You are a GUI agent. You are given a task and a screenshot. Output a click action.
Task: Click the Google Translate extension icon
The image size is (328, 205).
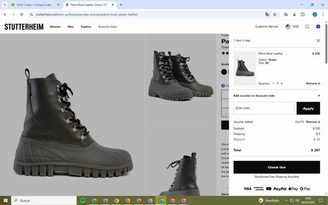[286, 14]
